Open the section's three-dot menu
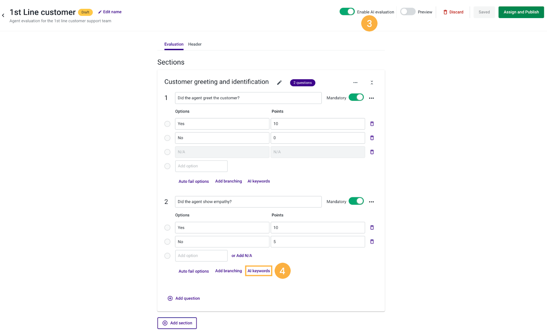This screenshot has width=547, height=332. coord(355,83)
